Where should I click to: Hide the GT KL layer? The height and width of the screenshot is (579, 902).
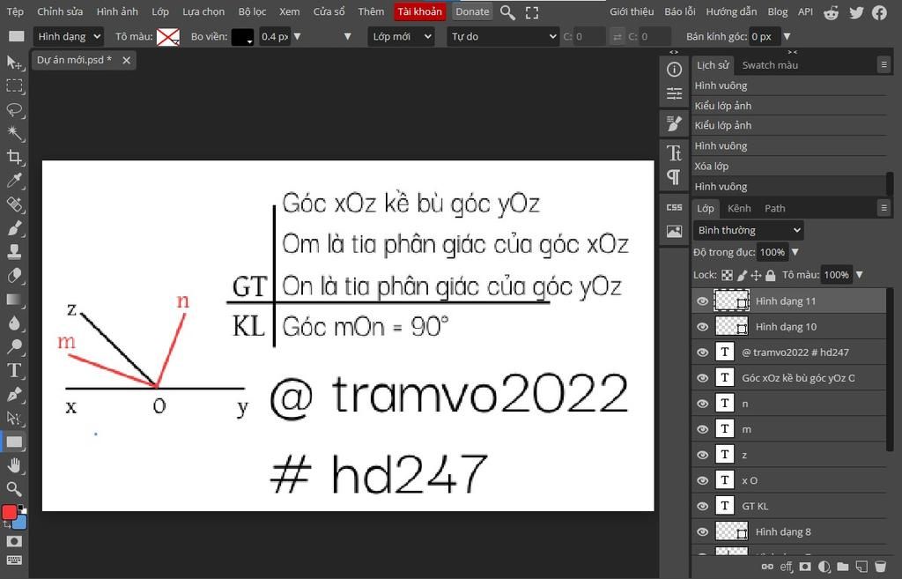tap(702, 506)
